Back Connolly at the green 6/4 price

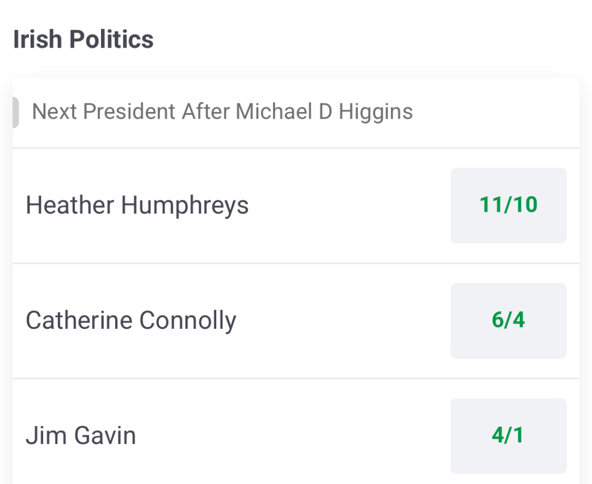tap(508, 321)
